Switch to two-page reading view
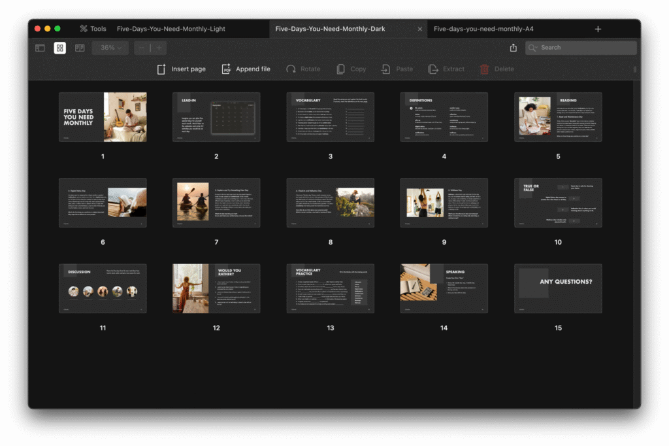The width and height of the screenshot is (669, 446). tap(80, 48)
